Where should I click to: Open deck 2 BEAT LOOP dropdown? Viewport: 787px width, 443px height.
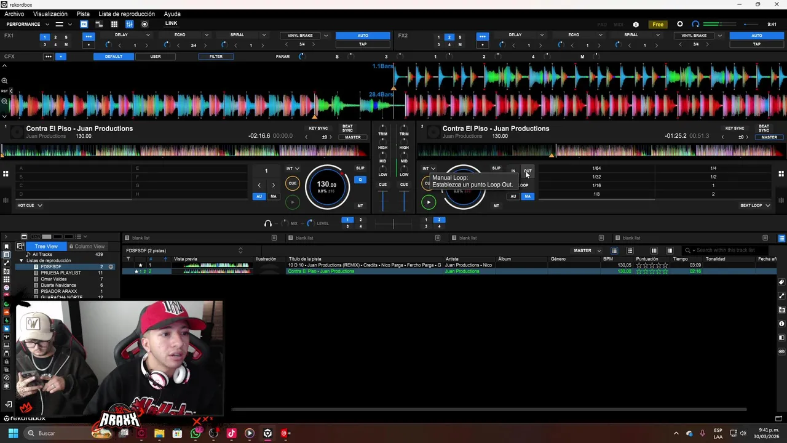(x=755, y=206)
